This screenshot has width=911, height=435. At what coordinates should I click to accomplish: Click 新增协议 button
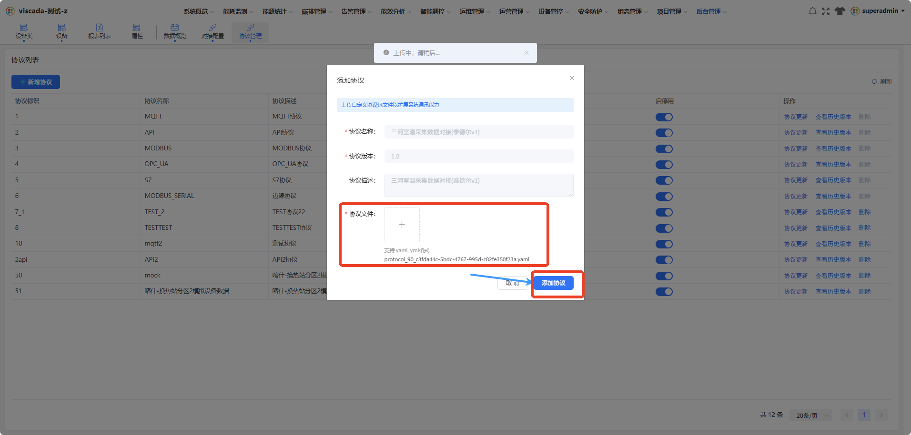(36, 82)
